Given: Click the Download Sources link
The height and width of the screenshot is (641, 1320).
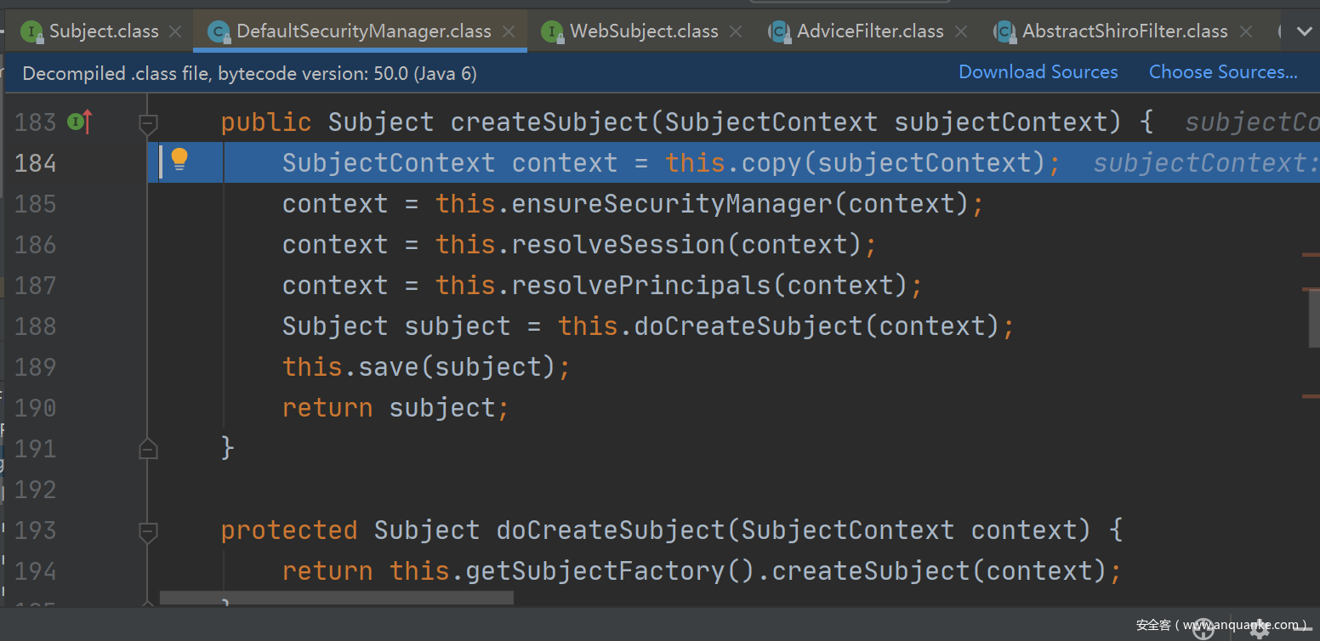Looking at the screenshot, I should click(x=1038, y=72).
